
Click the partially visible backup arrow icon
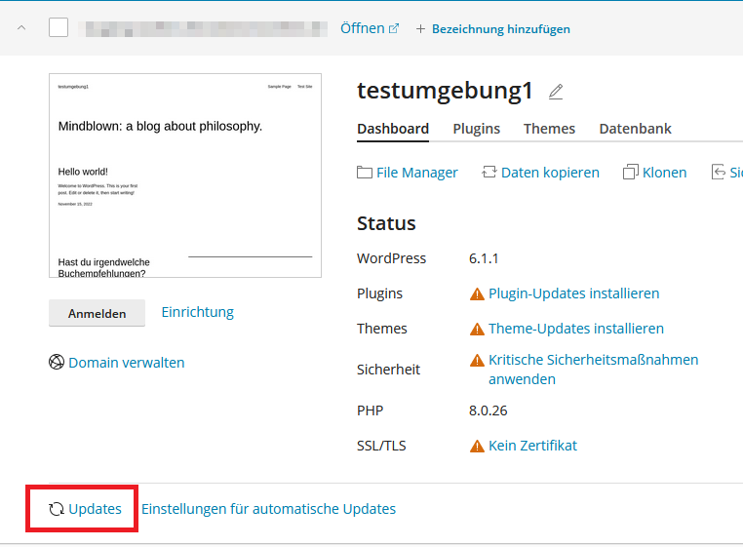tap(718, 172)
